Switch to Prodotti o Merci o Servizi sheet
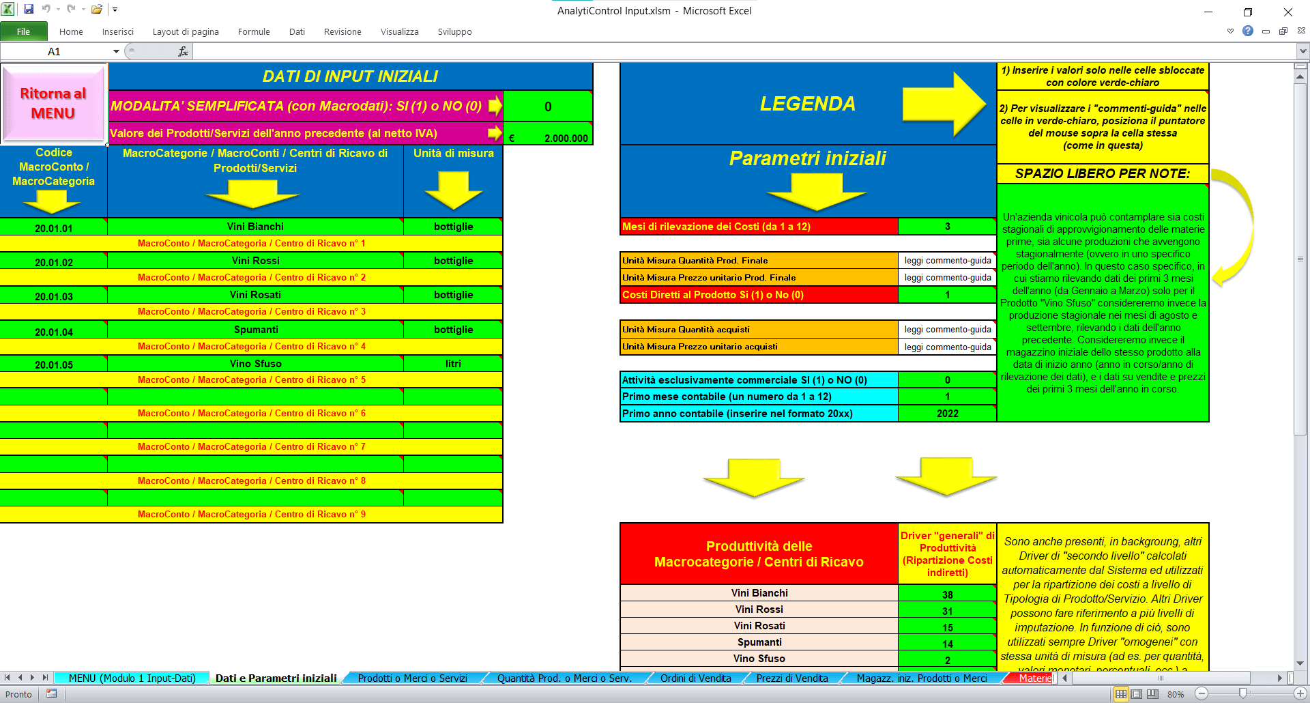This screenshot has width=1310, height=703. click(412, 678)
